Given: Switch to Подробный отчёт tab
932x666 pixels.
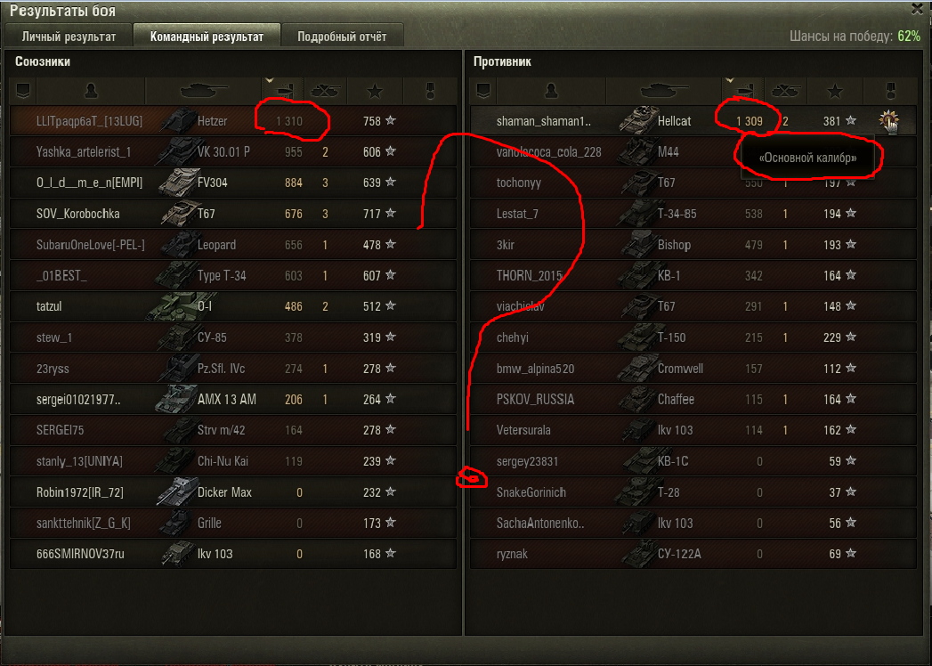Looking at the screenshot, I should click(x=343, y=37).
